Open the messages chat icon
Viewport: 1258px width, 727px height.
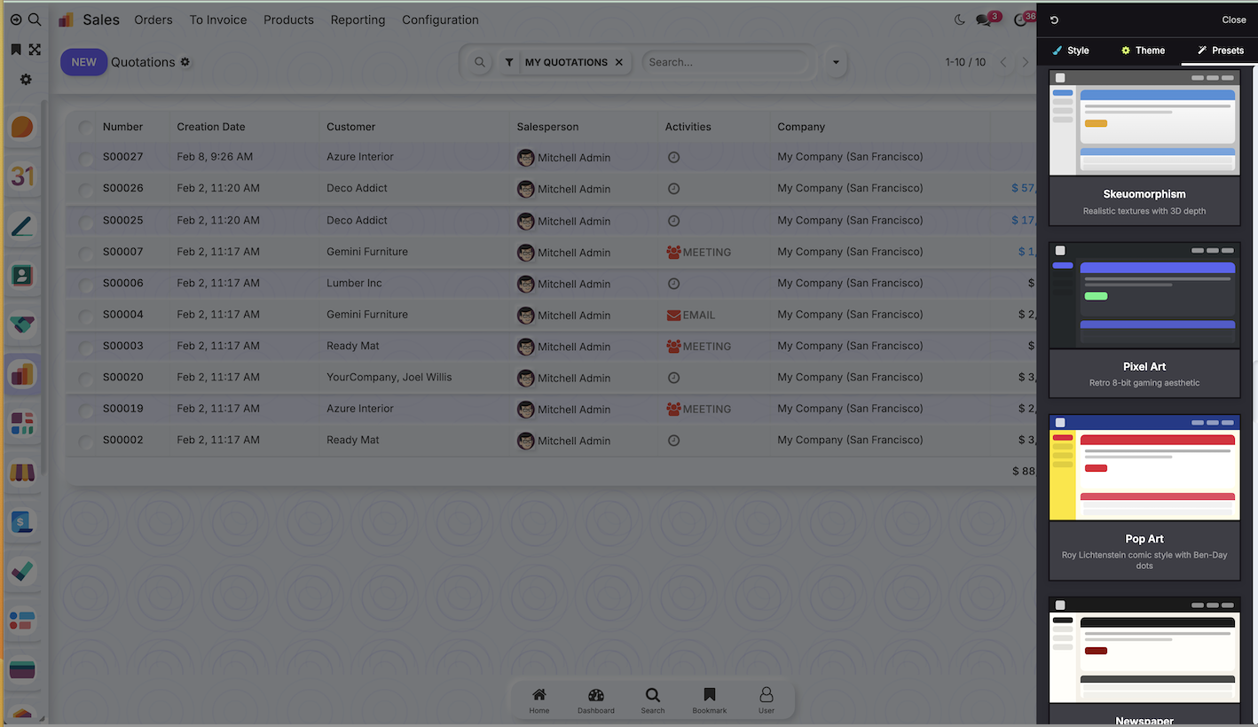tap(983, 20)
